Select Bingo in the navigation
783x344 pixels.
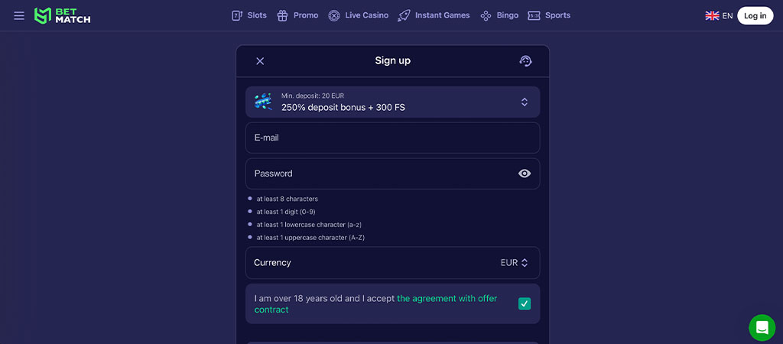pos(499,15)
